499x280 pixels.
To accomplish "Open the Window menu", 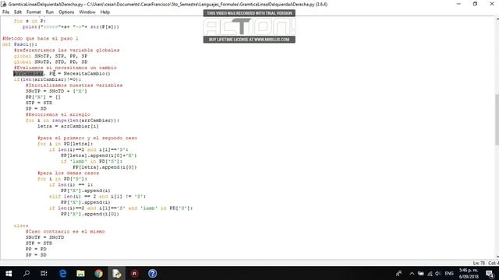I will point(87,12).
